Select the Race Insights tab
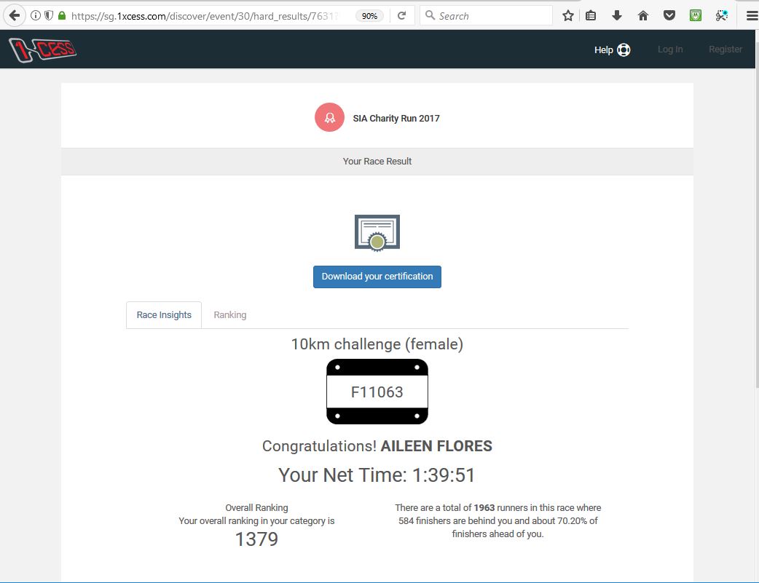759x583 pixels. (164, 315)
